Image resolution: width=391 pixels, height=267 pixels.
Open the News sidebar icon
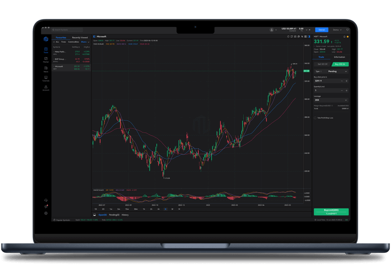(x=46, y=69)
